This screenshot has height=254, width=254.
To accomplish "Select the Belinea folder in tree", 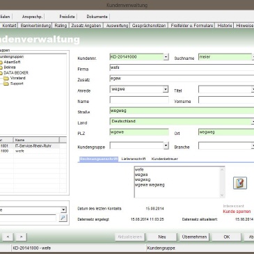I will click(8, 68).
